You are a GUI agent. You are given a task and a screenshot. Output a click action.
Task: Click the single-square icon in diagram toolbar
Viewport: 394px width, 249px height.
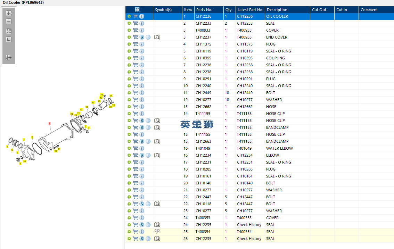point(9,39)
